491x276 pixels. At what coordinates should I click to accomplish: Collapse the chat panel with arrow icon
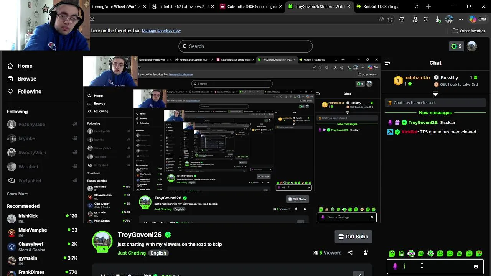387,63
